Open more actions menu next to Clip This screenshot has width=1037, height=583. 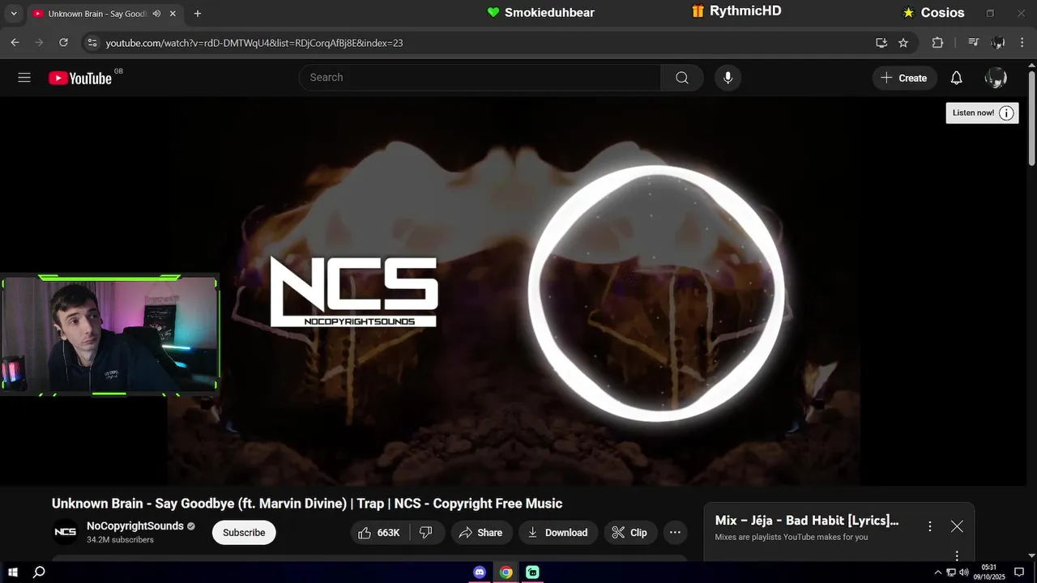pyautogui.click(x=675, y=532)
